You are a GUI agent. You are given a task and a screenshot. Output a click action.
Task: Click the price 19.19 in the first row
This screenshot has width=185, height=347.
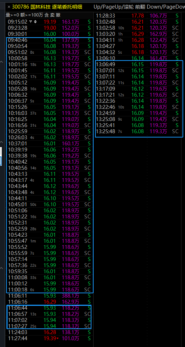pyautogui.click(x=50, y=22)
